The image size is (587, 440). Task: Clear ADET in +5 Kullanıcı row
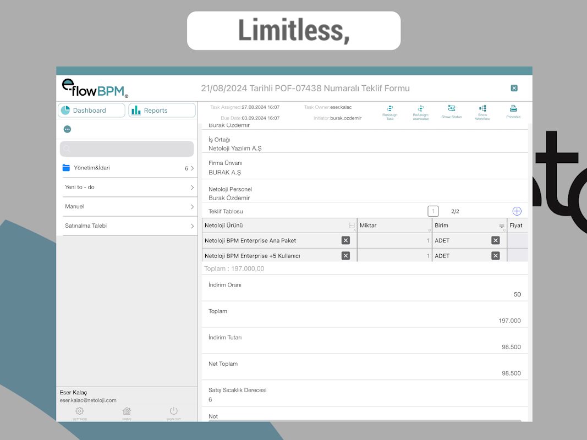coord(495,256)
